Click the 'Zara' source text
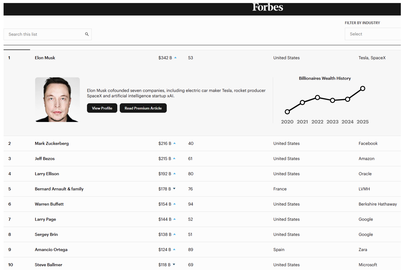 tap(363, 250)
